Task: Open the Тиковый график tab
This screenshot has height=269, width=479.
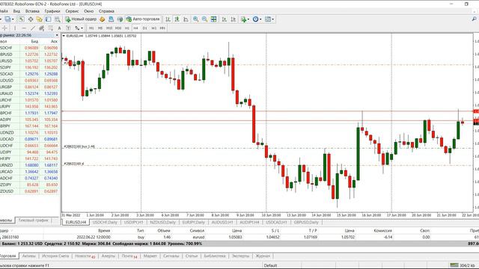Action: tap(33, 220)
